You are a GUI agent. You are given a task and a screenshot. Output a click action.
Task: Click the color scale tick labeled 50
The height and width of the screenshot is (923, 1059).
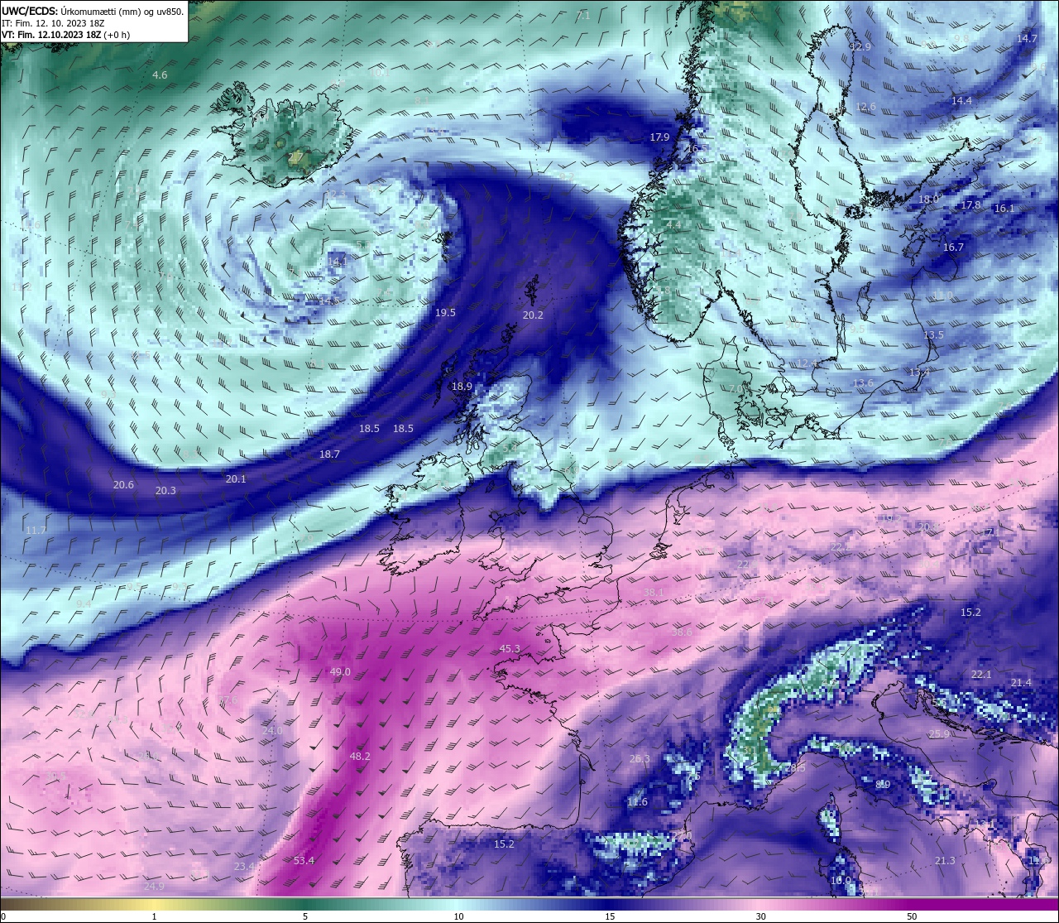[x=911, y=916]
